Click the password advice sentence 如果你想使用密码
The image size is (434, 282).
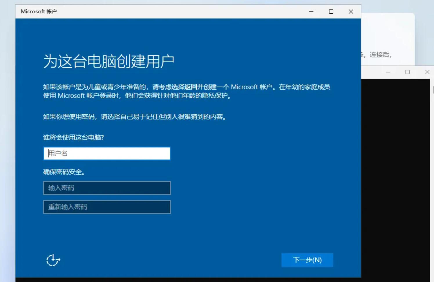pyautogui.click(x=135, y=117)
